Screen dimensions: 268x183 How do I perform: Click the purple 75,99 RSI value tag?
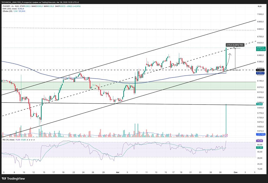click(259, 141)
